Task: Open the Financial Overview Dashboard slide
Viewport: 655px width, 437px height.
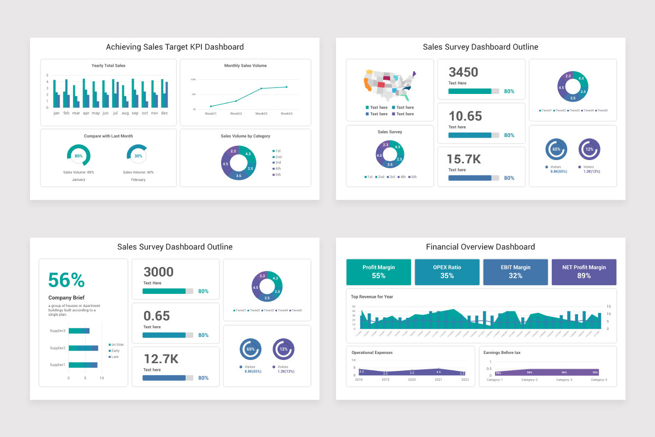Action: click(480, 246)
